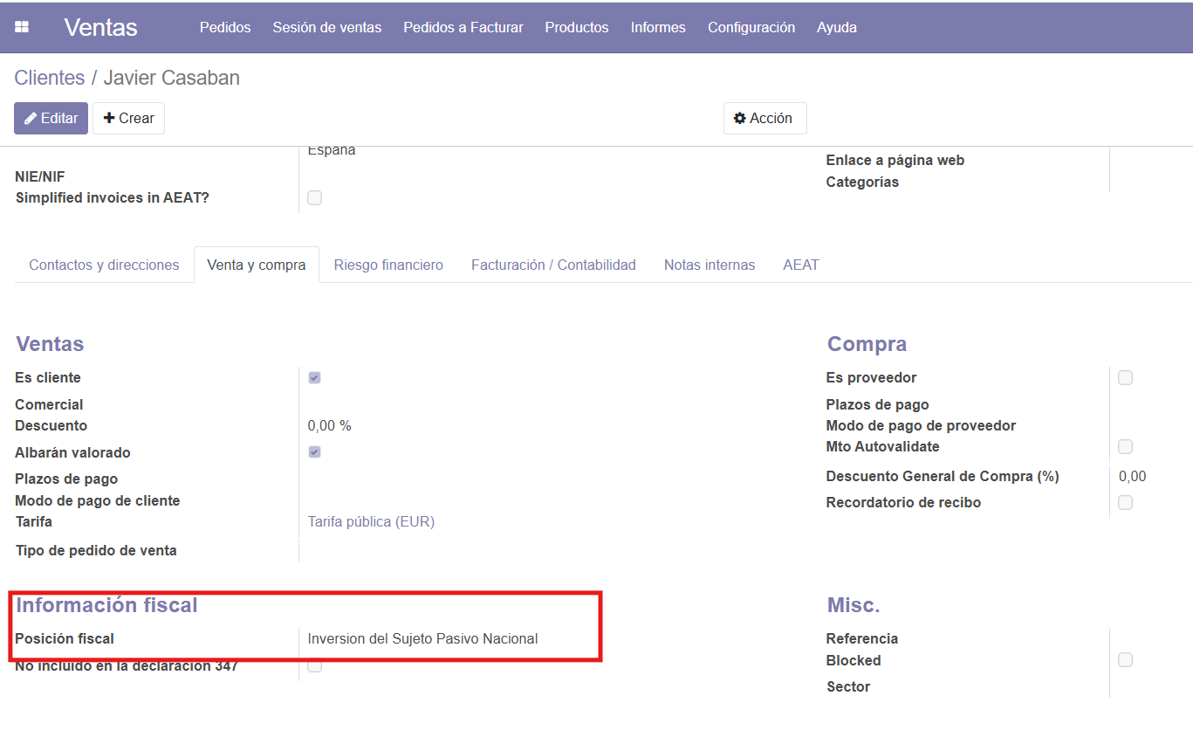This screenshot has height=744, width=1193.
Task: Click the Clientes breadcrumb link
Action: (49, 78)
